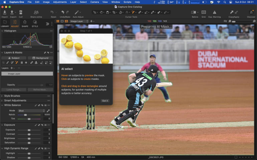This screenshot has height=160, width=257.
Task: Switch to the Style tab
Action: coord(35,24)
